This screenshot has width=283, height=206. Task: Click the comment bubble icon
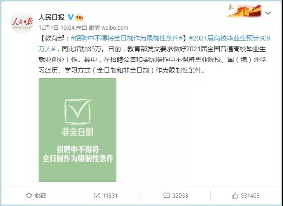point(167,196)
